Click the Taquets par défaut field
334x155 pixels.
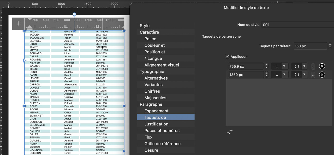click(310, 46)
